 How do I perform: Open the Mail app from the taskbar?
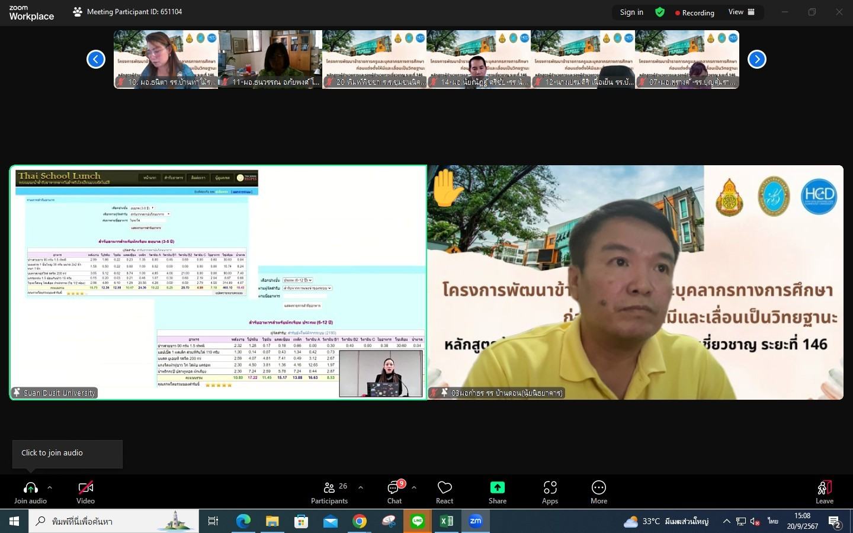(330, 521)
